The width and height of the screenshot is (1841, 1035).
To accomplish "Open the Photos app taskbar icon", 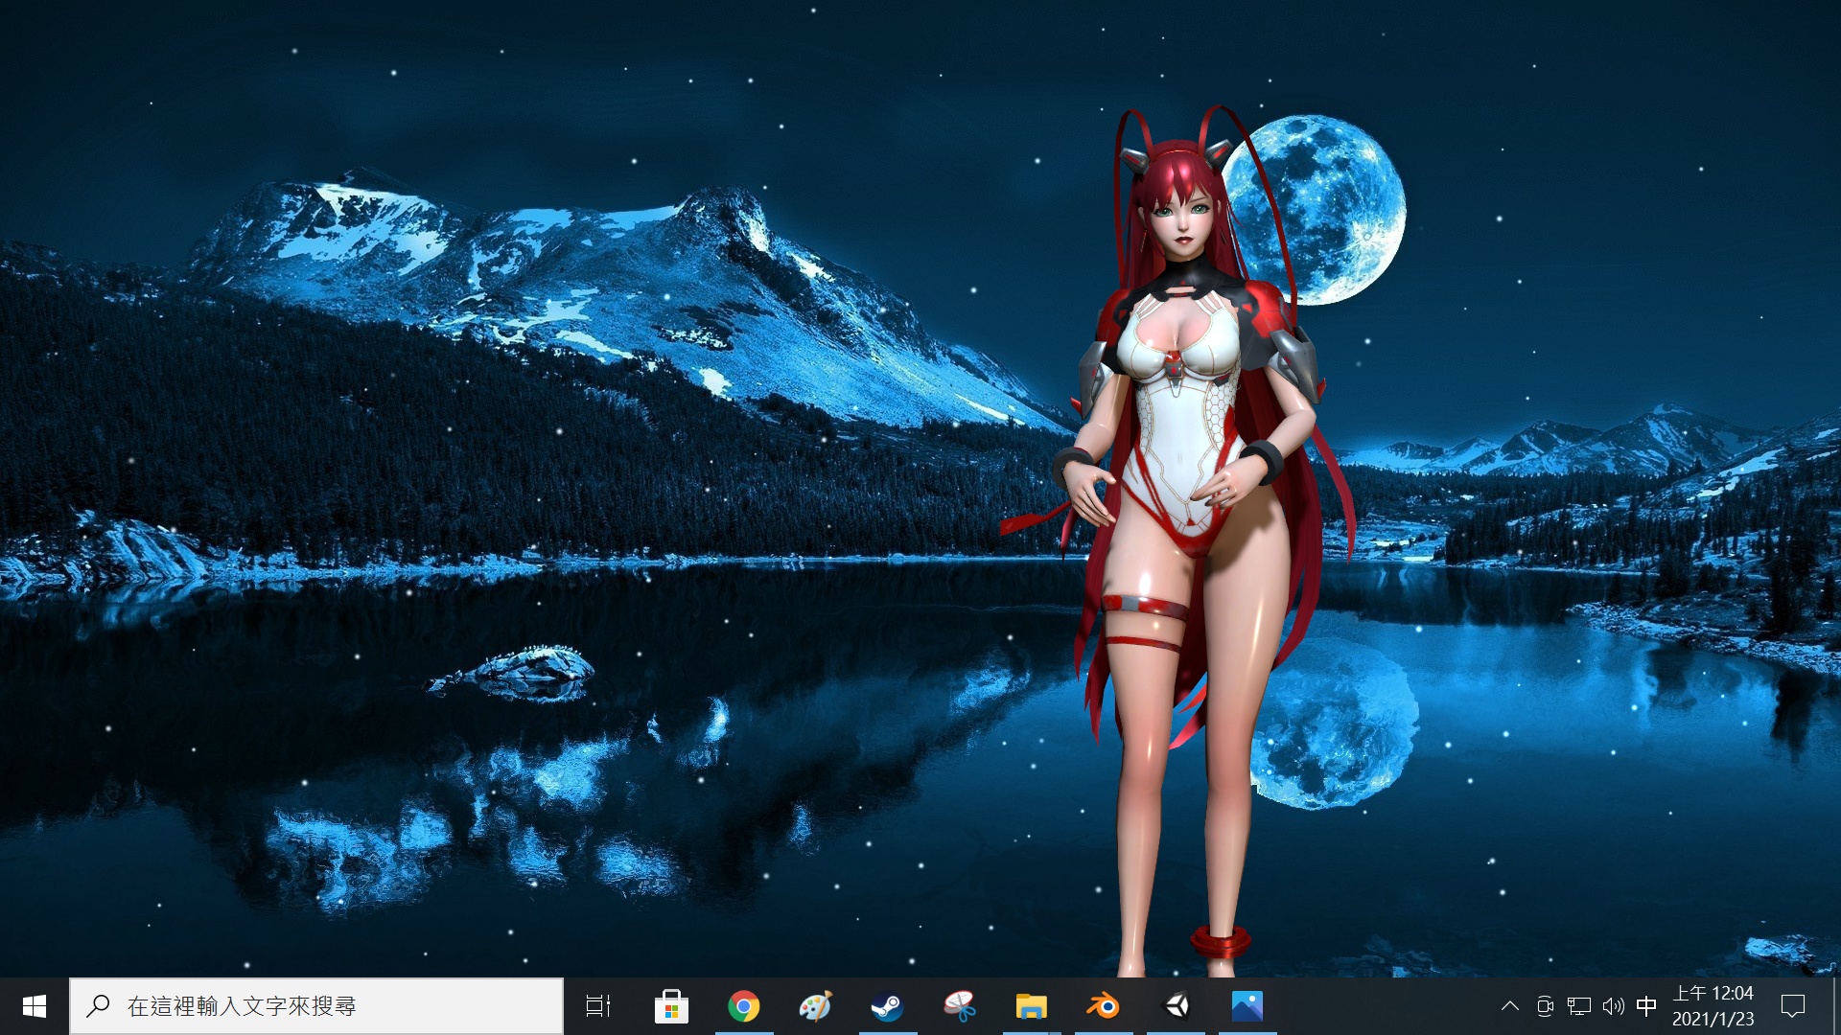I will click(1247, 1006).
